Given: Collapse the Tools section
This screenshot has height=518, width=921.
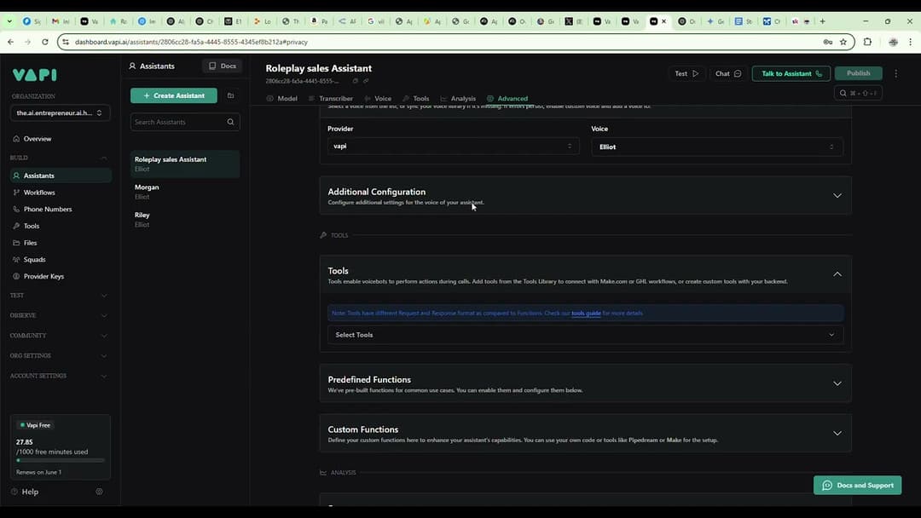Looking at the screenshot, I should tap(837, 274).
